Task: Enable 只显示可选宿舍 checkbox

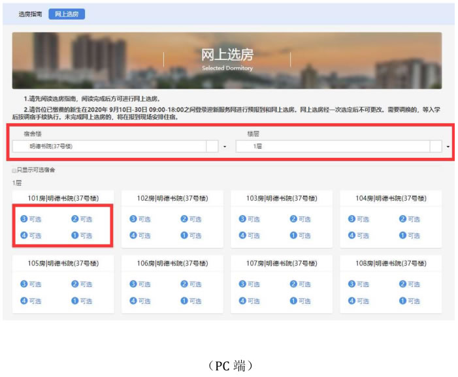Action: click(14, 170)
